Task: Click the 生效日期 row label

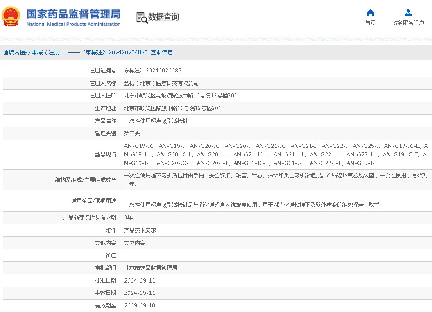Action: (106, 293)
